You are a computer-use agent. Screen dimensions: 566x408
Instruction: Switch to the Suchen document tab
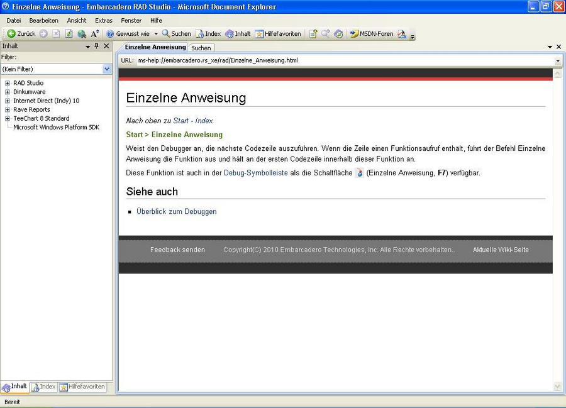[201, 48]
